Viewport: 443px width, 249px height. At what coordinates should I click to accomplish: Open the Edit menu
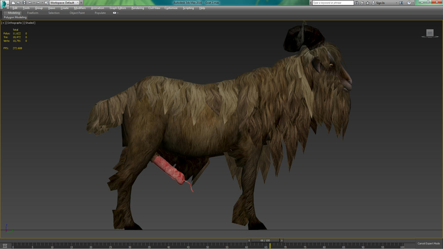(15, 8)
